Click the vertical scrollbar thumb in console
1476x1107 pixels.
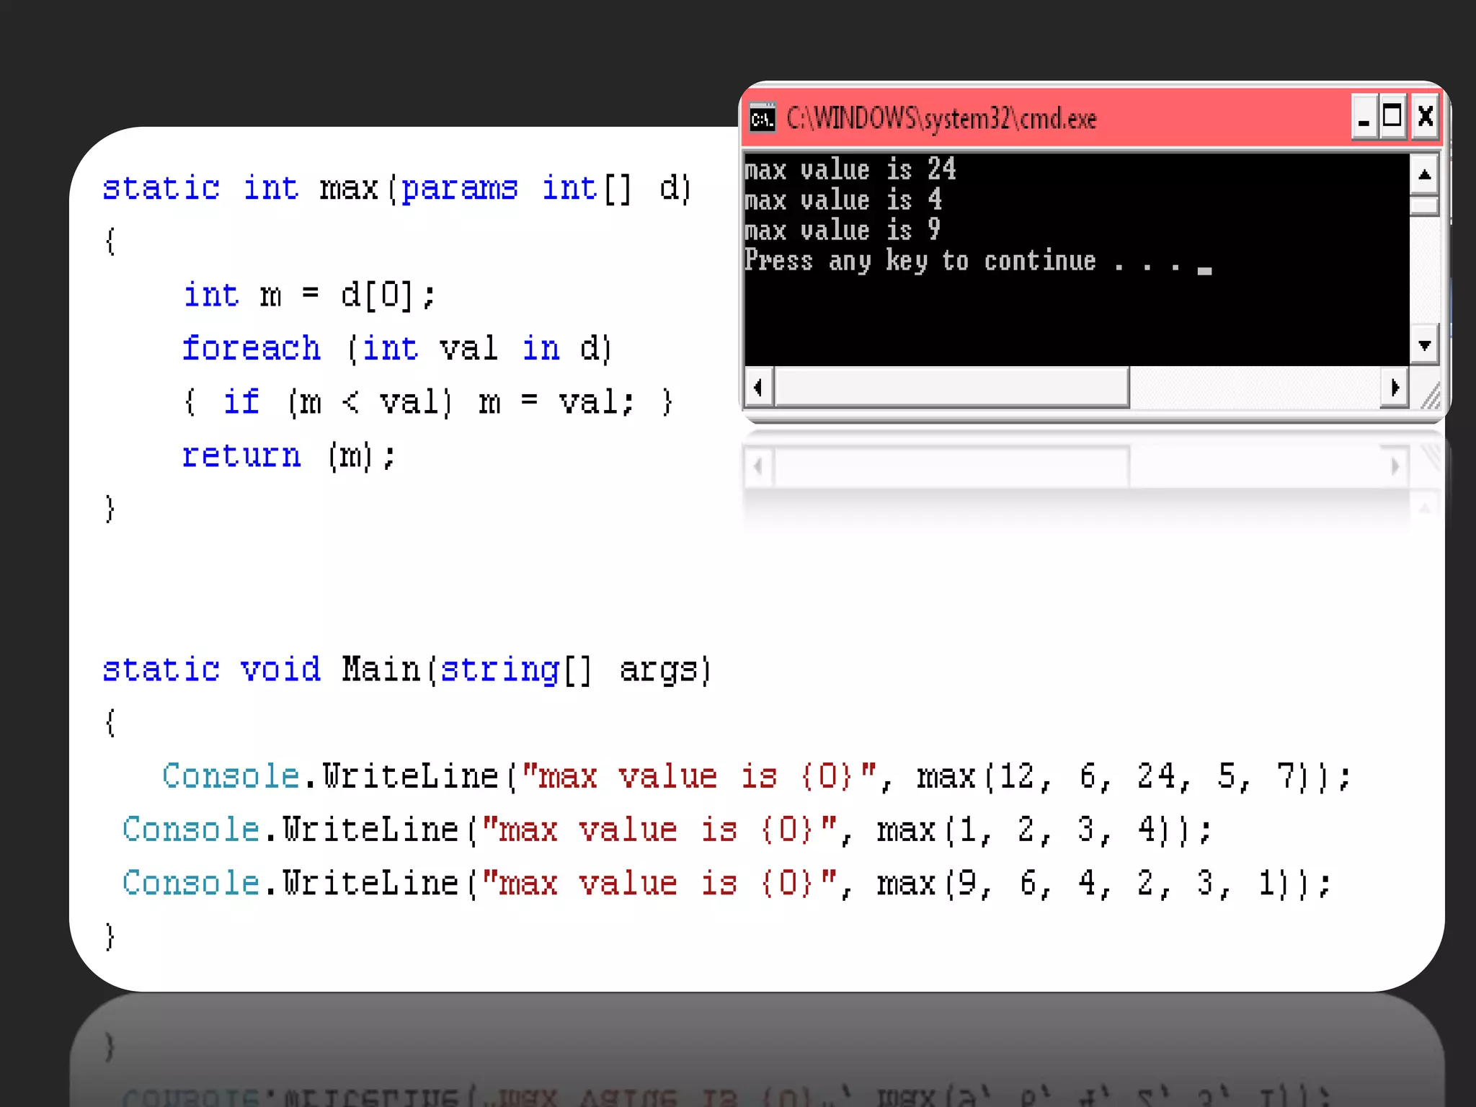pyautogui.click(x=1424, y=206)
